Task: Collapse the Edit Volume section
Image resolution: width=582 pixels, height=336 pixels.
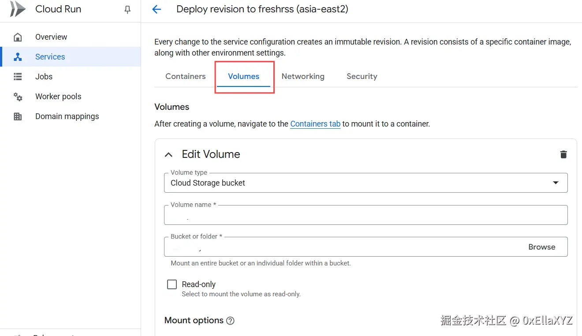Action: pyautogui.click(x=168, y=155)
